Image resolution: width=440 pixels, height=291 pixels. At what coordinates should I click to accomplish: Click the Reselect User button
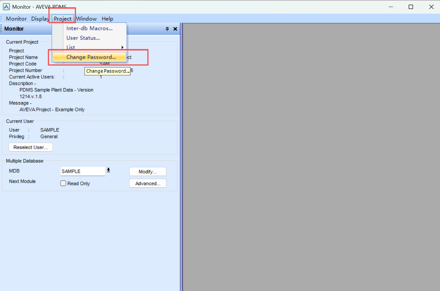click(30, 147)
